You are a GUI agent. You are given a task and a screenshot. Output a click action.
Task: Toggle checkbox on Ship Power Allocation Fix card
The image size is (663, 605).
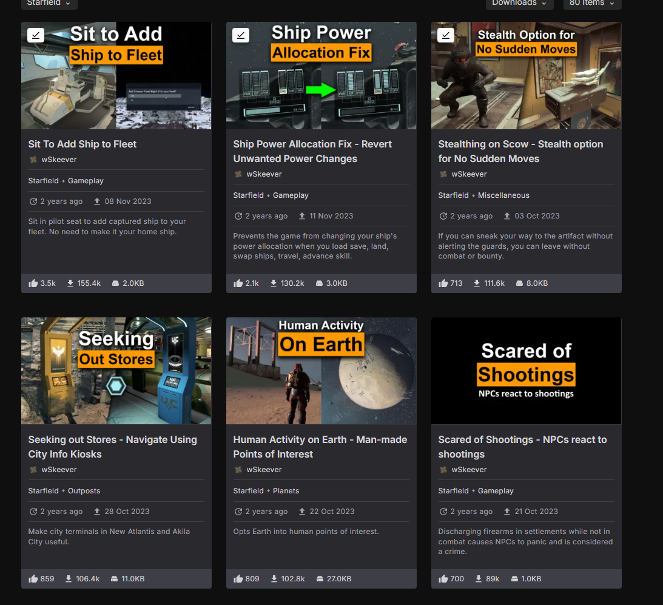[x=241, y=35]
